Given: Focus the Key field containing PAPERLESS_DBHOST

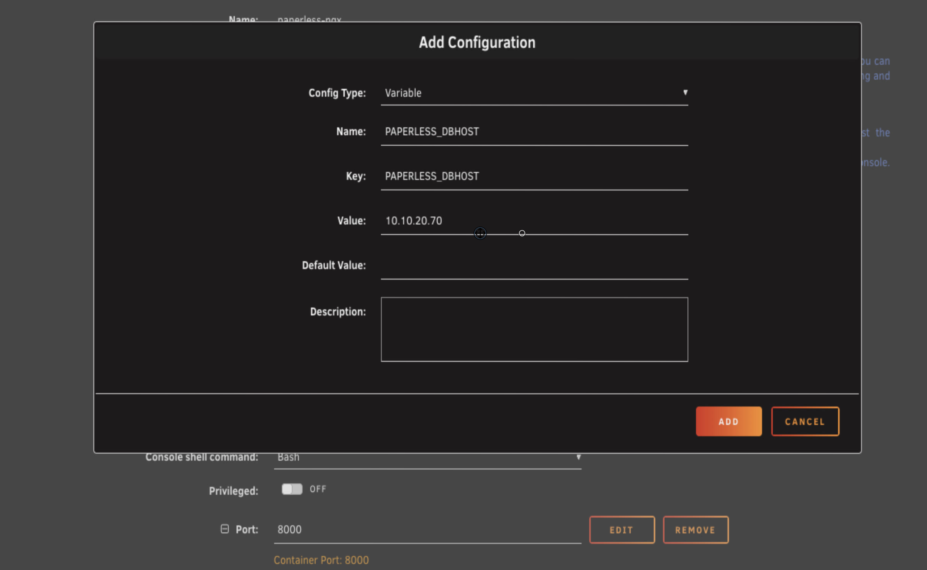Looking at the screenshot, I should click(x=534, y=176).
